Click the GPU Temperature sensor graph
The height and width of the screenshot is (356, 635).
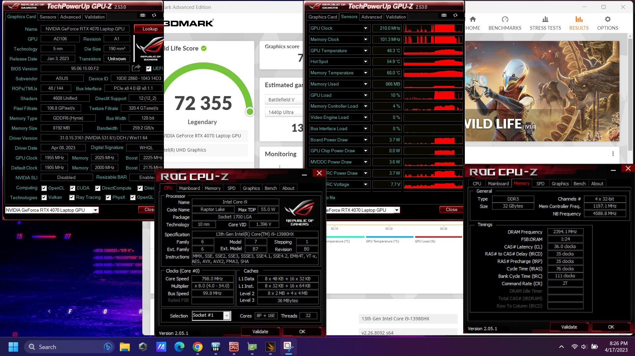pos(433,51)
